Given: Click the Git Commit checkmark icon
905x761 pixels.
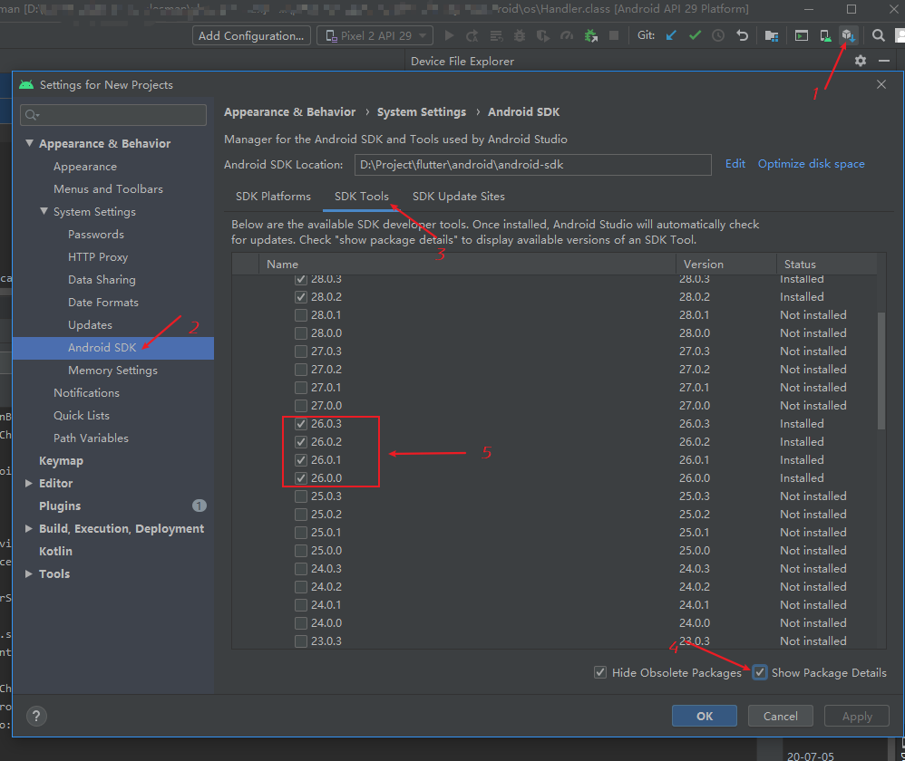Looking at the screenshot, I should 695,35.
